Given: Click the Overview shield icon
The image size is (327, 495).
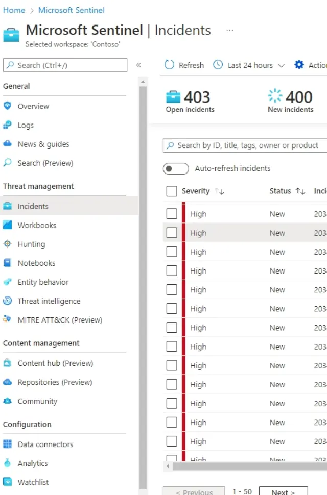Looking at the screenshot, I should 7,106.
